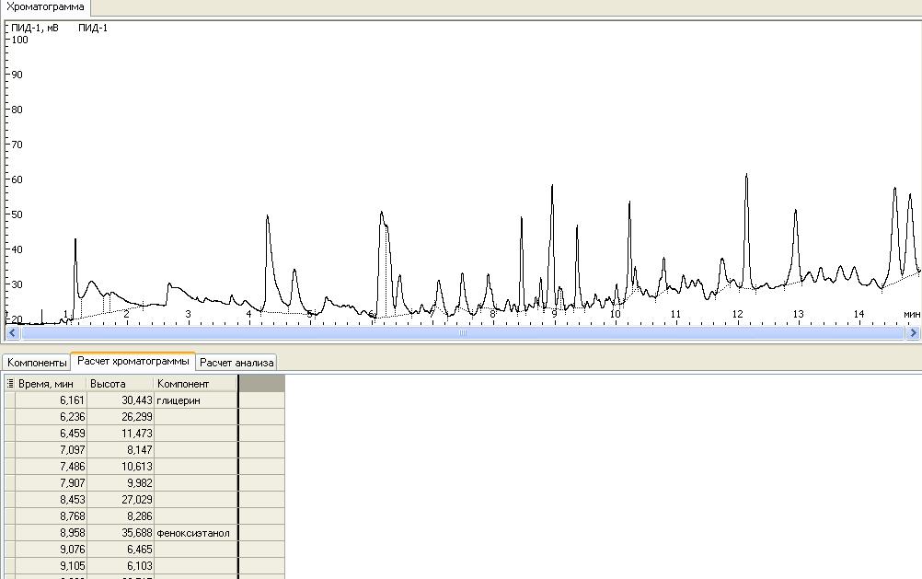Click the left scroll arrow under chromatogram
922x579 pixels.
[12, 333]
